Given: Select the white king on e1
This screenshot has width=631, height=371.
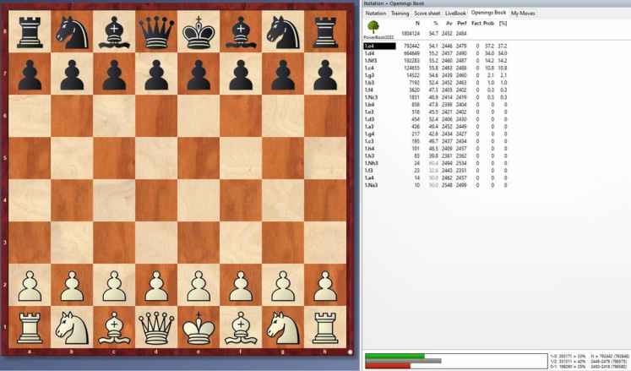Looking at the screenshot, I should pos(199,325).
